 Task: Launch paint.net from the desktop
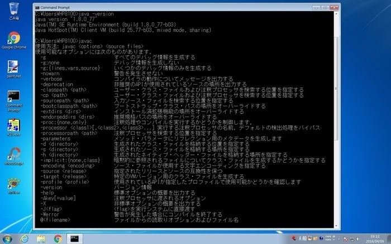pos(13,68)
